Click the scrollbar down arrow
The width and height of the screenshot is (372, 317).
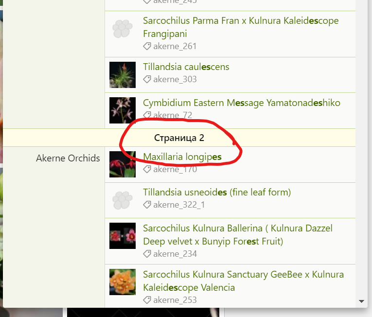pos(362,301)
